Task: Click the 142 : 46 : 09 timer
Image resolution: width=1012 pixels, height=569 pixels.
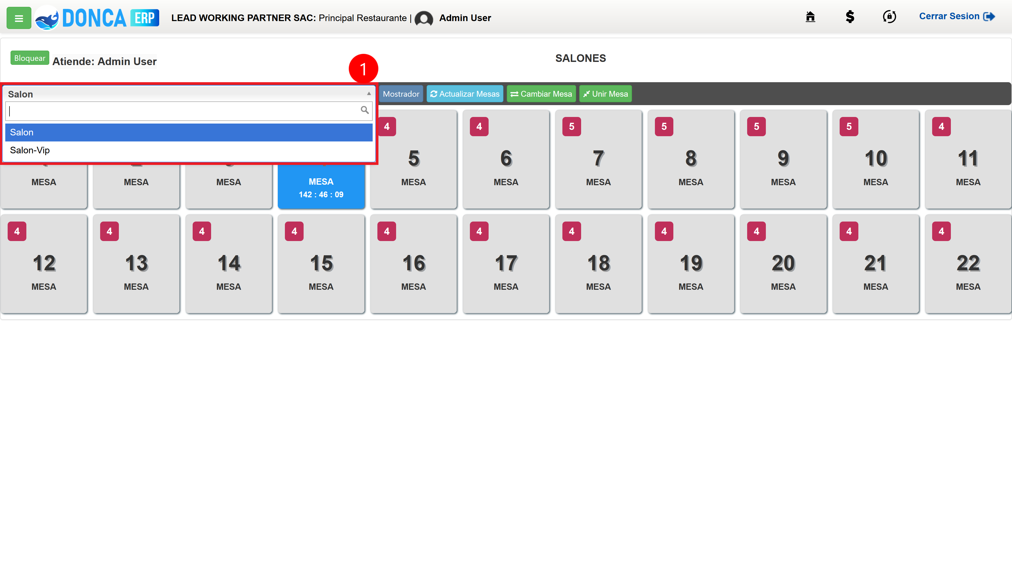Action: click(321, 194)
